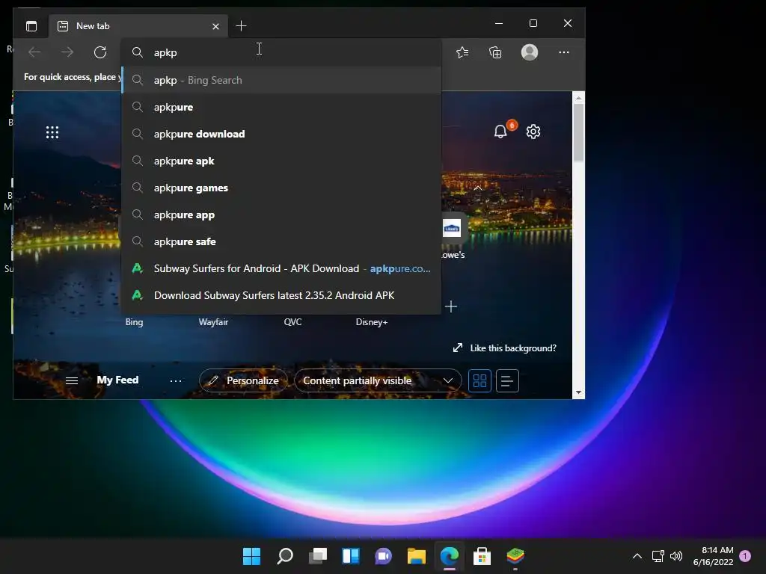This screenshot has height=574, width=766.
Task: Click the browser Back arrow
Action: [34, 52]
